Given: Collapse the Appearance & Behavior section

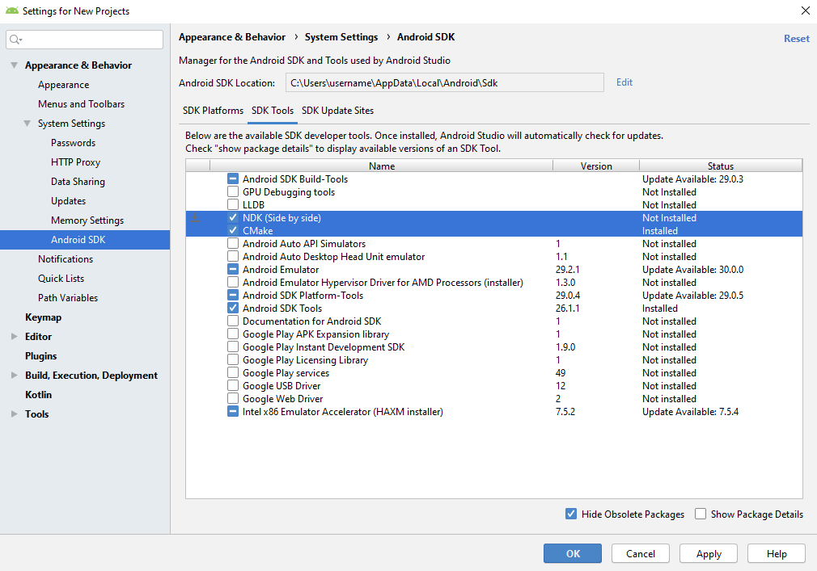Looking at the screenshot, I should click(x=14, y=65).
